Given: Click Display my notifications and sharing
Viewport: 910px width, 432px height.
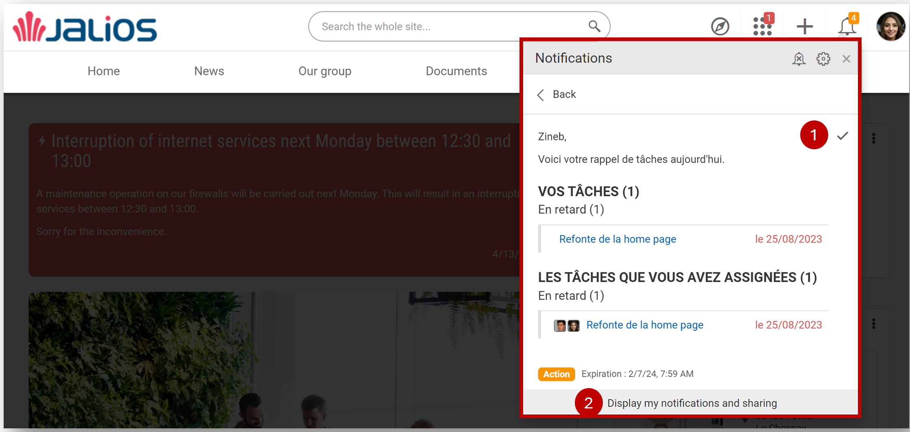Looking at the screenshot, I should pos(692,403).
